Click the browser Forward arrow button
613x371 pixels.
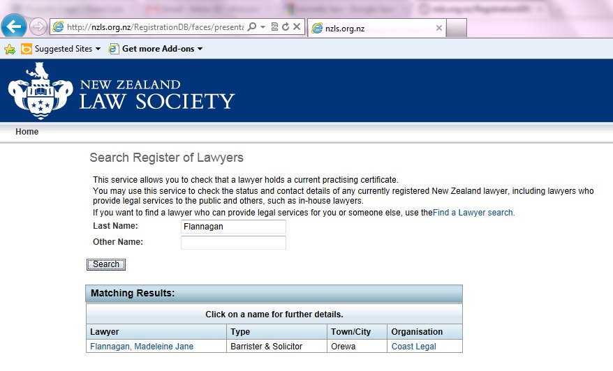tap(38, 26)
